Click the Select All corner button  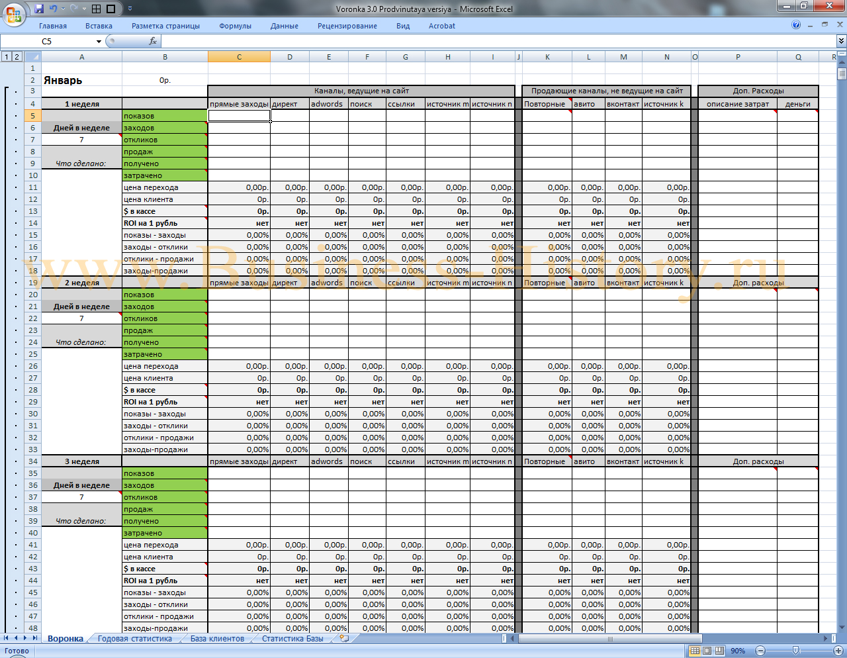click(x=32, y=57)
